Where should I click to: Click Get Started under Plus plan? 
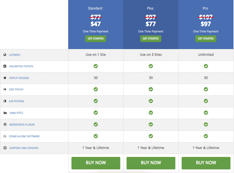[x=151, y=39]
